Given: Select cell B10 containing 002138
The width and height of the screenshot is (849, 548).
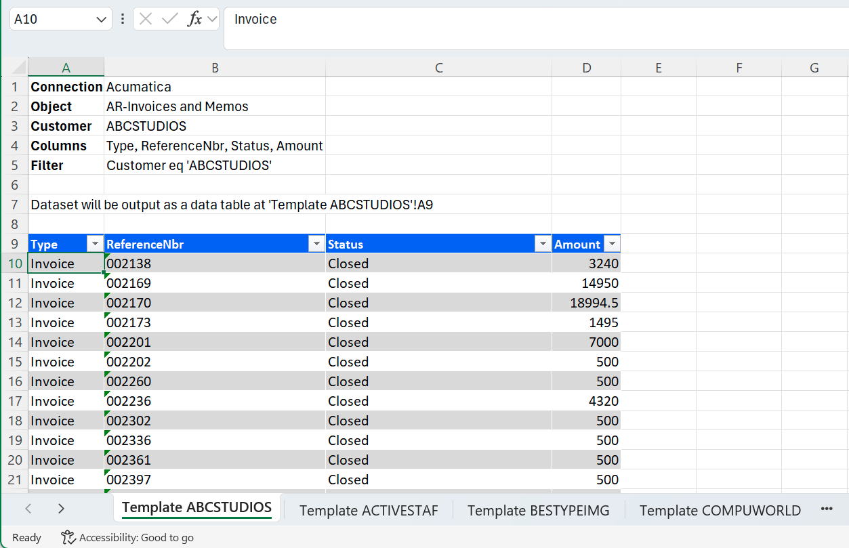Looking at the screenshot, I should (x=215, y=264).
